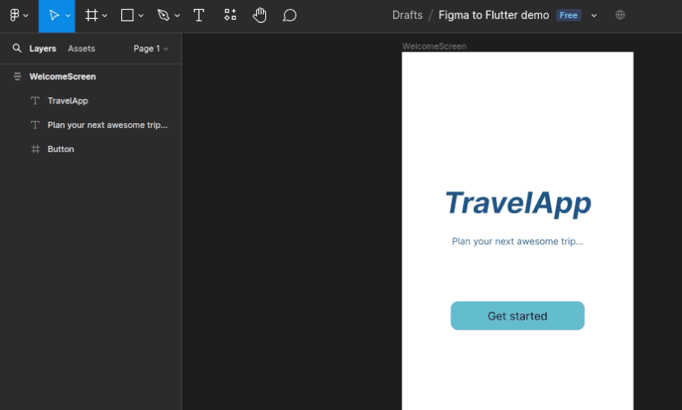This screenshot has width=682, height=410.
Task: Select the Button layer in tree
Action: click(x=61, y=149)
